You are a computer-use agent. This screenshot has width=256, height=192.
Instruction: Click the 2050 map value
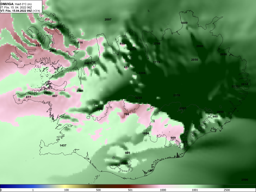(x=195, y=60)
